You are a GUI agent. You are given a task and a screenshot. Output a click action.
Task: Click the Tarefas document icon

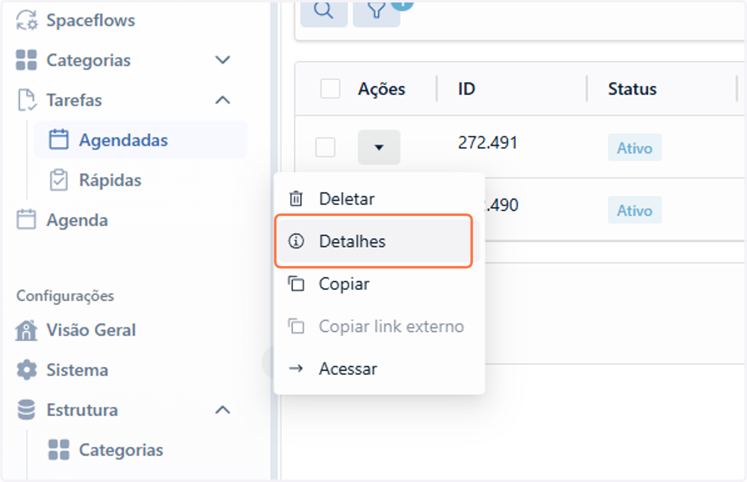[x=26, y=100]
